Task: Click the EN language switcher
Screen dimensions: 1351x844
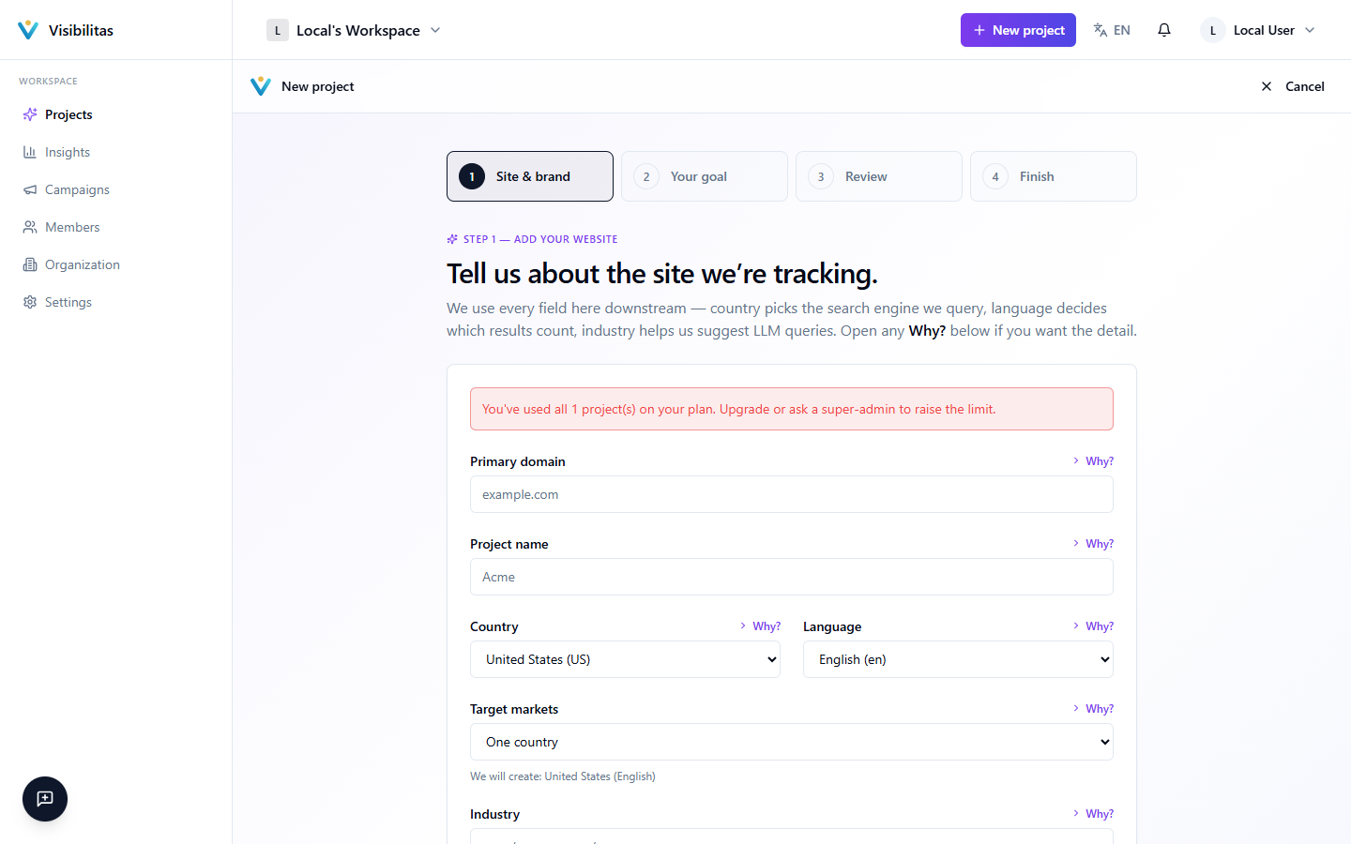Action: pyautogui.click(x=1112, y=30)
